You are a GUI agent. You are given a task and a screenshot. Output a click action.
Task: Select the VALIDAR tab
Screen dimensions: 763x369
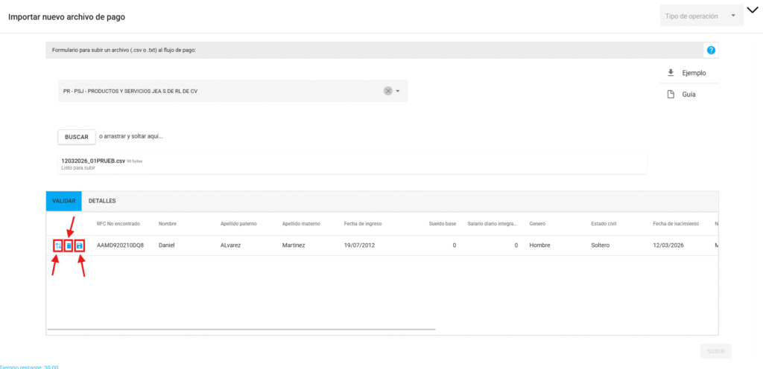[64, 201]
